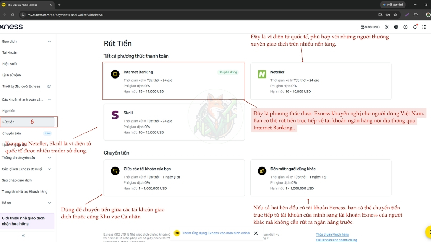Select Nạp tiền in the sidebar
Screen dimensions: 431x242
pyautogui.click(x=9, y=111)
